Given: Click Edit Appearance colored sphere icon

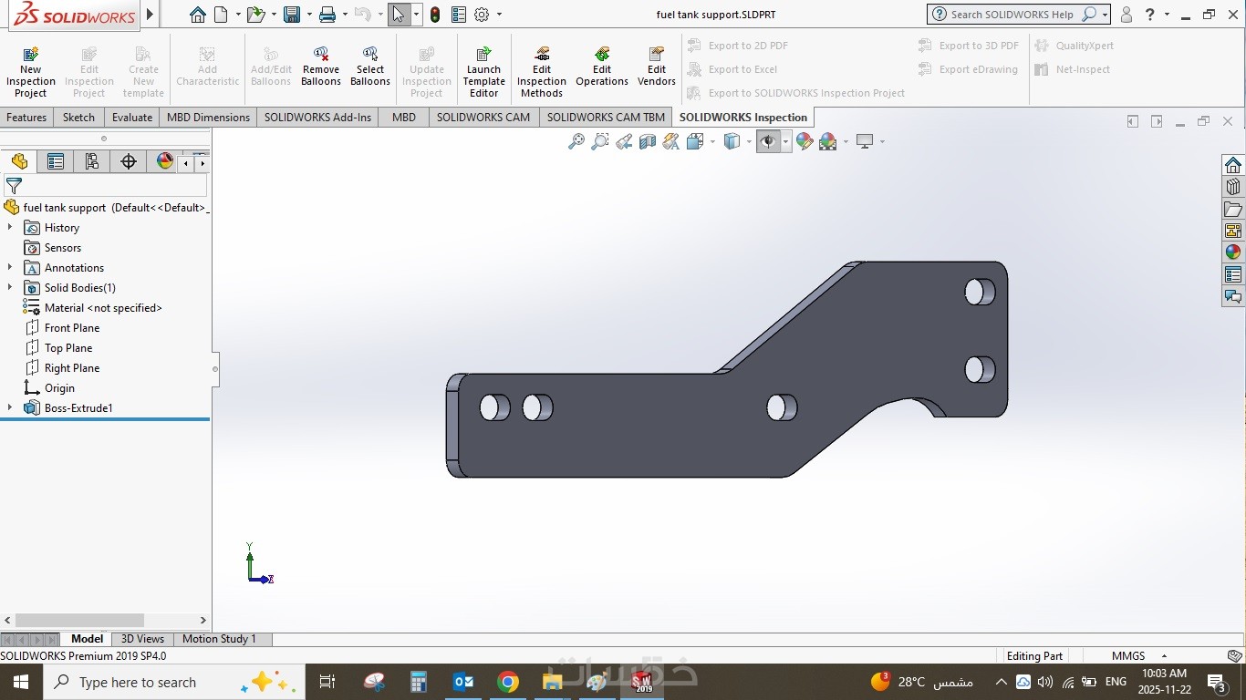Looking at the screenshot, I should (805, 141).
